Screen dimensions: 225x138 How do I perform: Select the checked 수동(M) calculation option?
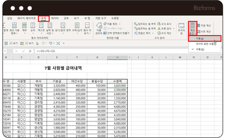(x=200, y=49)
